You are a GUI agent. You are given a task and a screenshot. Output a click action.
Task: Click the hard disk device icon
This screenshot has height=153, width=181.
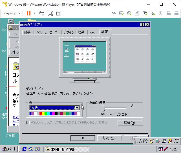pos(121,13)
